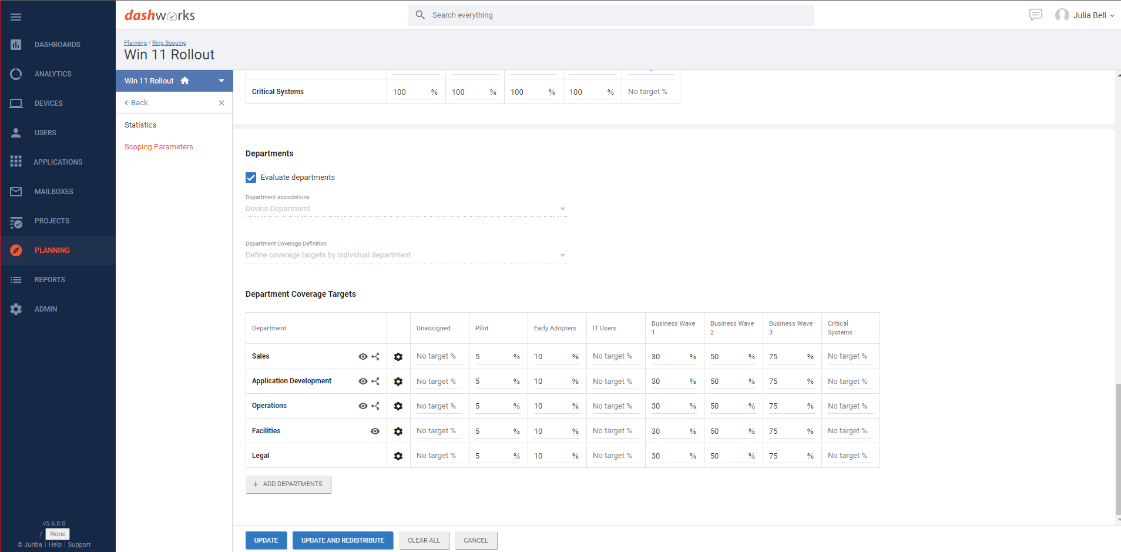The width and height of the screenshot is (1121, 552).
Task: Open settings gear for Operations department
Action: (398, 406)
